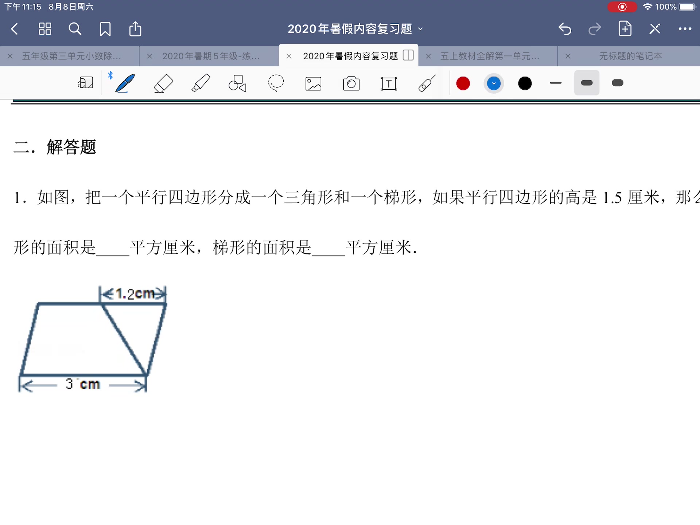The width and height of the screenshot is (700, 525).
Task: Choose the medium stroke width
Action: (x=587, y=83)
